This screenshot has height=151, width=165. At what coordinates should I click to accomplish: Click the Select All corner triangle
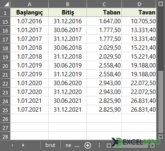tap(6, 4)
